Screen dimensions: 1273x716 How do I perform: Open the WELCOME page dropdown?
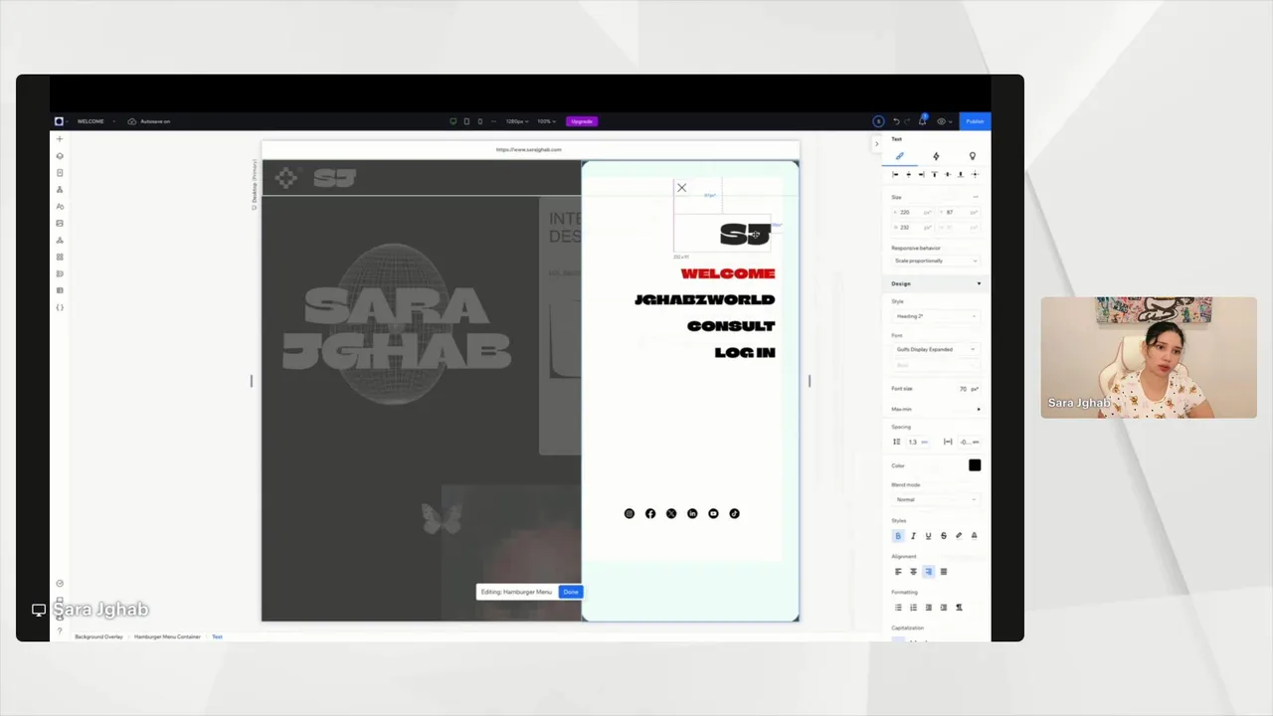click(95, 121)
